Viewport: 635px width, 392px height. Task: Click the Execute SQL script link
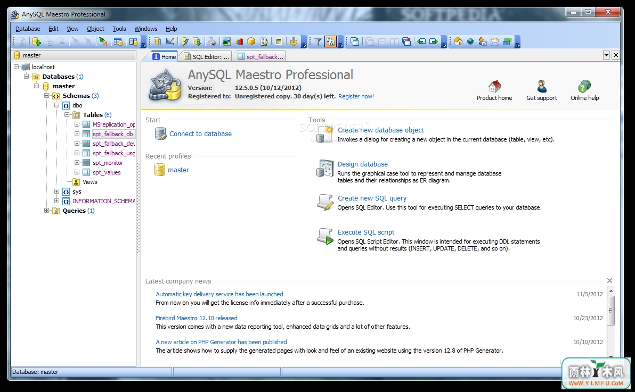pyautogui.click(x=365, y=232)
